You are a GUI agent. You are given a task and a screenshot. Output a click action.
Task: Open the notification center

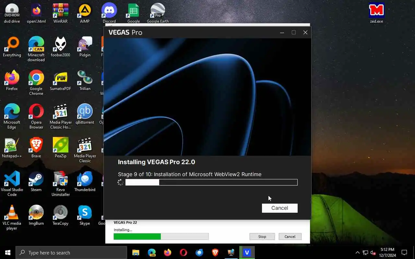coord(404,253)
